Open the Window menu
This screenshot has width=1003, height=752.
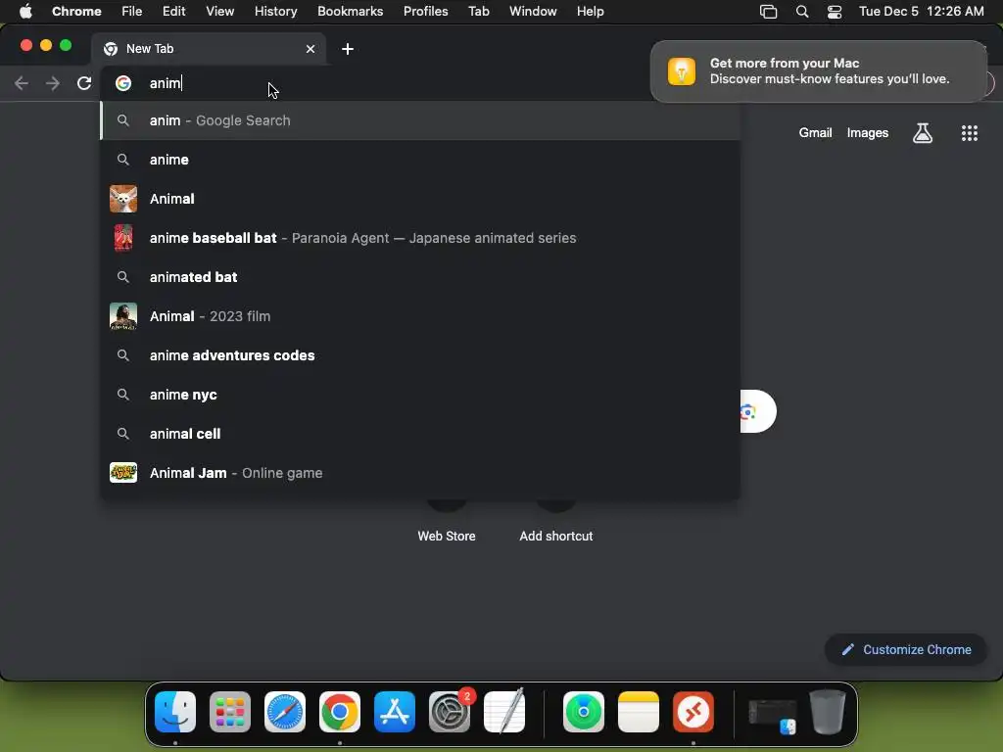pos(533,12)
